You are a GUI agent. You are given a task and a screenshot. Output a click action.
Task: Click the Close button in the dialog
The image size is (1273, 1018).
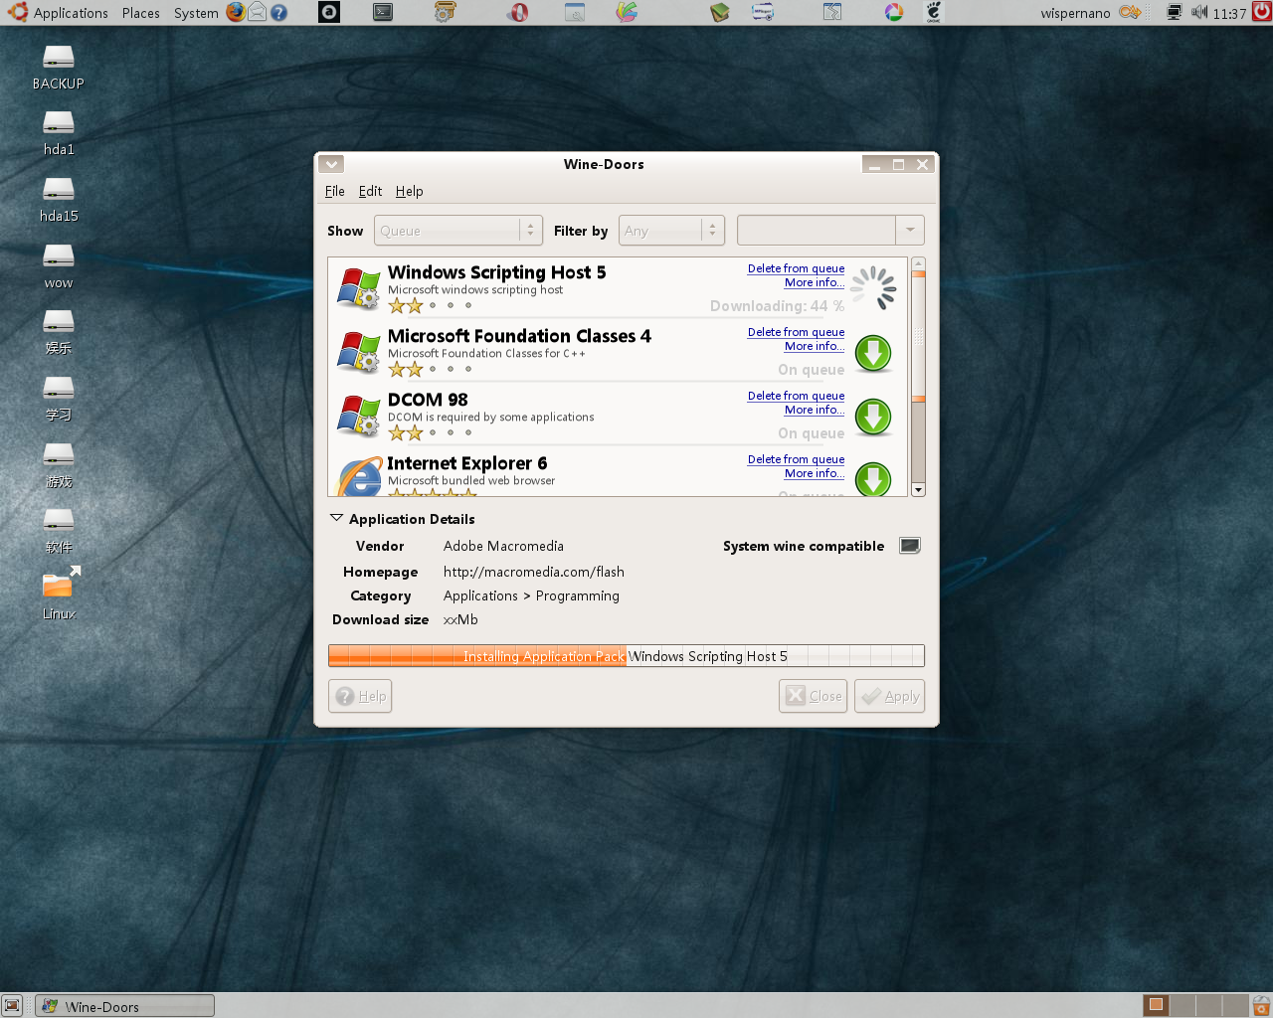pyautogui.click(x=813, y=696)
